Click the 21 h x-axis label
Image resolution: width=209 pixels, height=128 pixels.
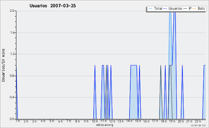pyautogui.click(x=189, y=121)
